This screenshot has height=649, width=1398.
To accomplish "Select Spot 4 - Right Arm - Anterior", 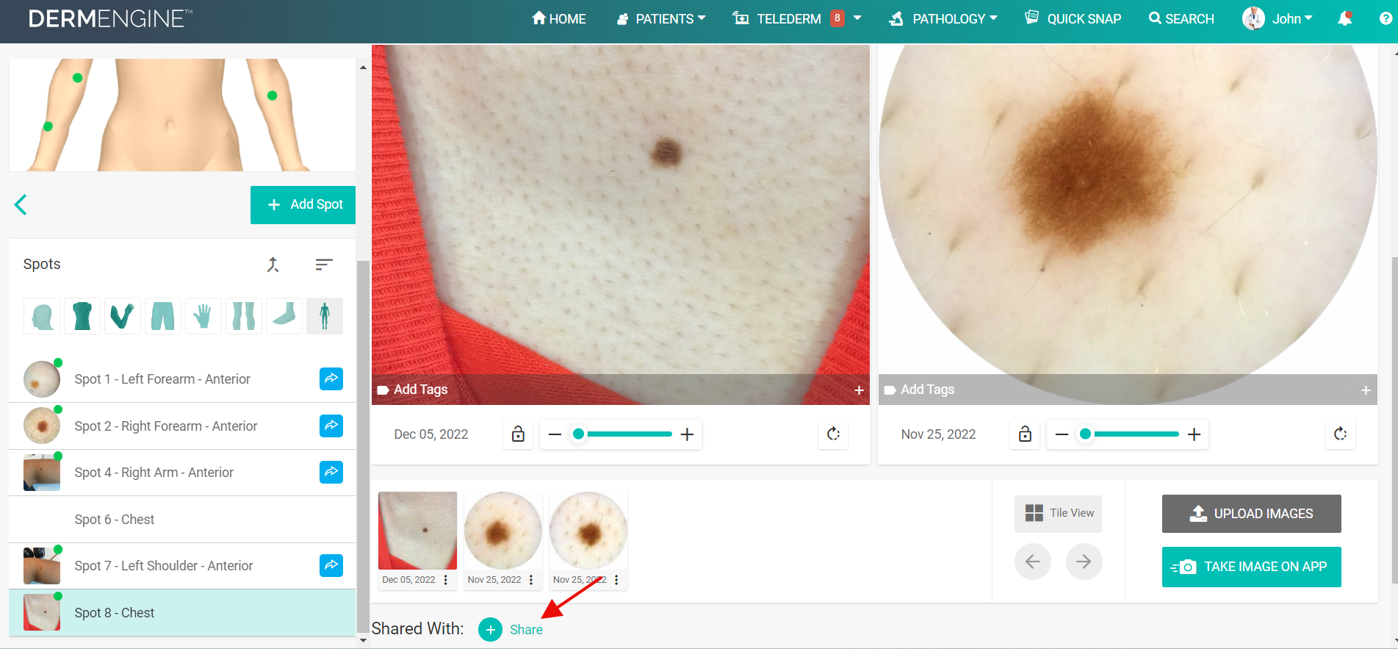I will click(182, 473).
